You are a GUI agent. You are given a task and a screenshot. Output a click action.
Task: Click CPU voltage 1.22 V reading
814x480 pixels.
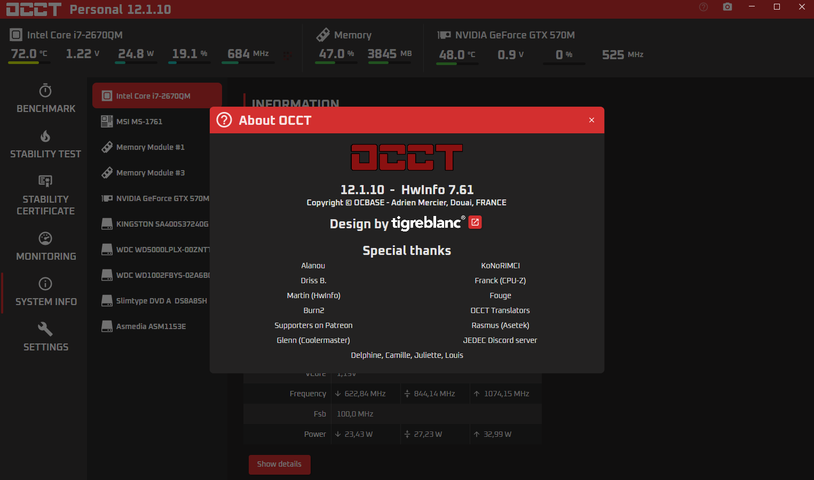pyautogui.click(x=83, y=54)
